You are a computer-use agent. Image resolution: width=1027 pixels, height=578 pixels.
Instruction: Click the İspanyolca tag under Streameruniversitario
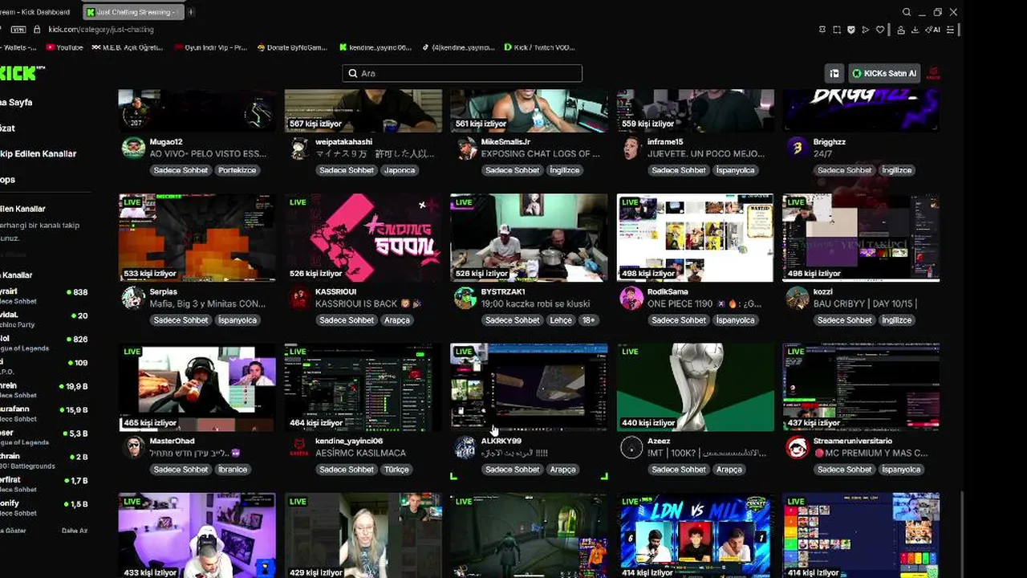tap(901, 470)
